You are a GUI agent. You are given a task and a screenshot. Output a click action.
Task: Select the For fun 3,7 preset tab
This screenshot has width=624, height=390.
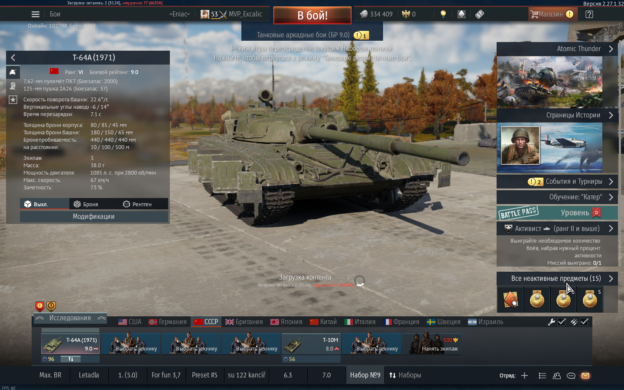tap(166, 375)
